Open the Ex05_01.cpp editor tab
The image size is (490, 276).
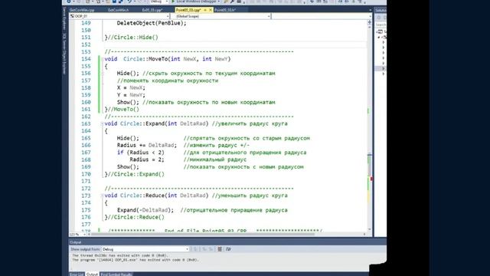pyautogui.click(x=152, y=10)
